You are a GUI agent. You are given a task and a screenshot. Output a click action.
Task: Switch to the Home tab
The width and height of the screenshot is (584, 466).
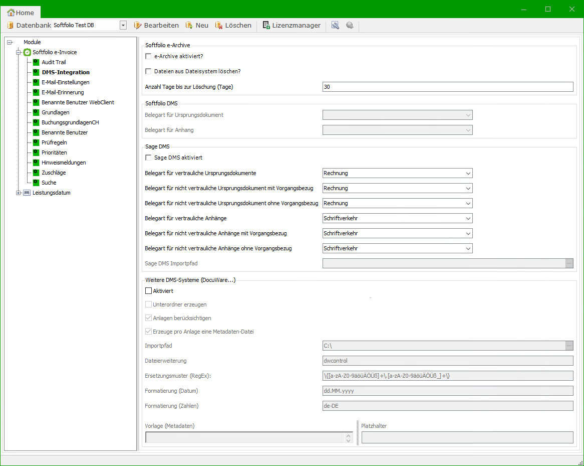[x=21, y=13]
